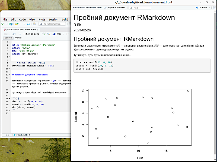Click the Create a Project icon
Viewport: 217px width, 162px height.
[11, 24]
